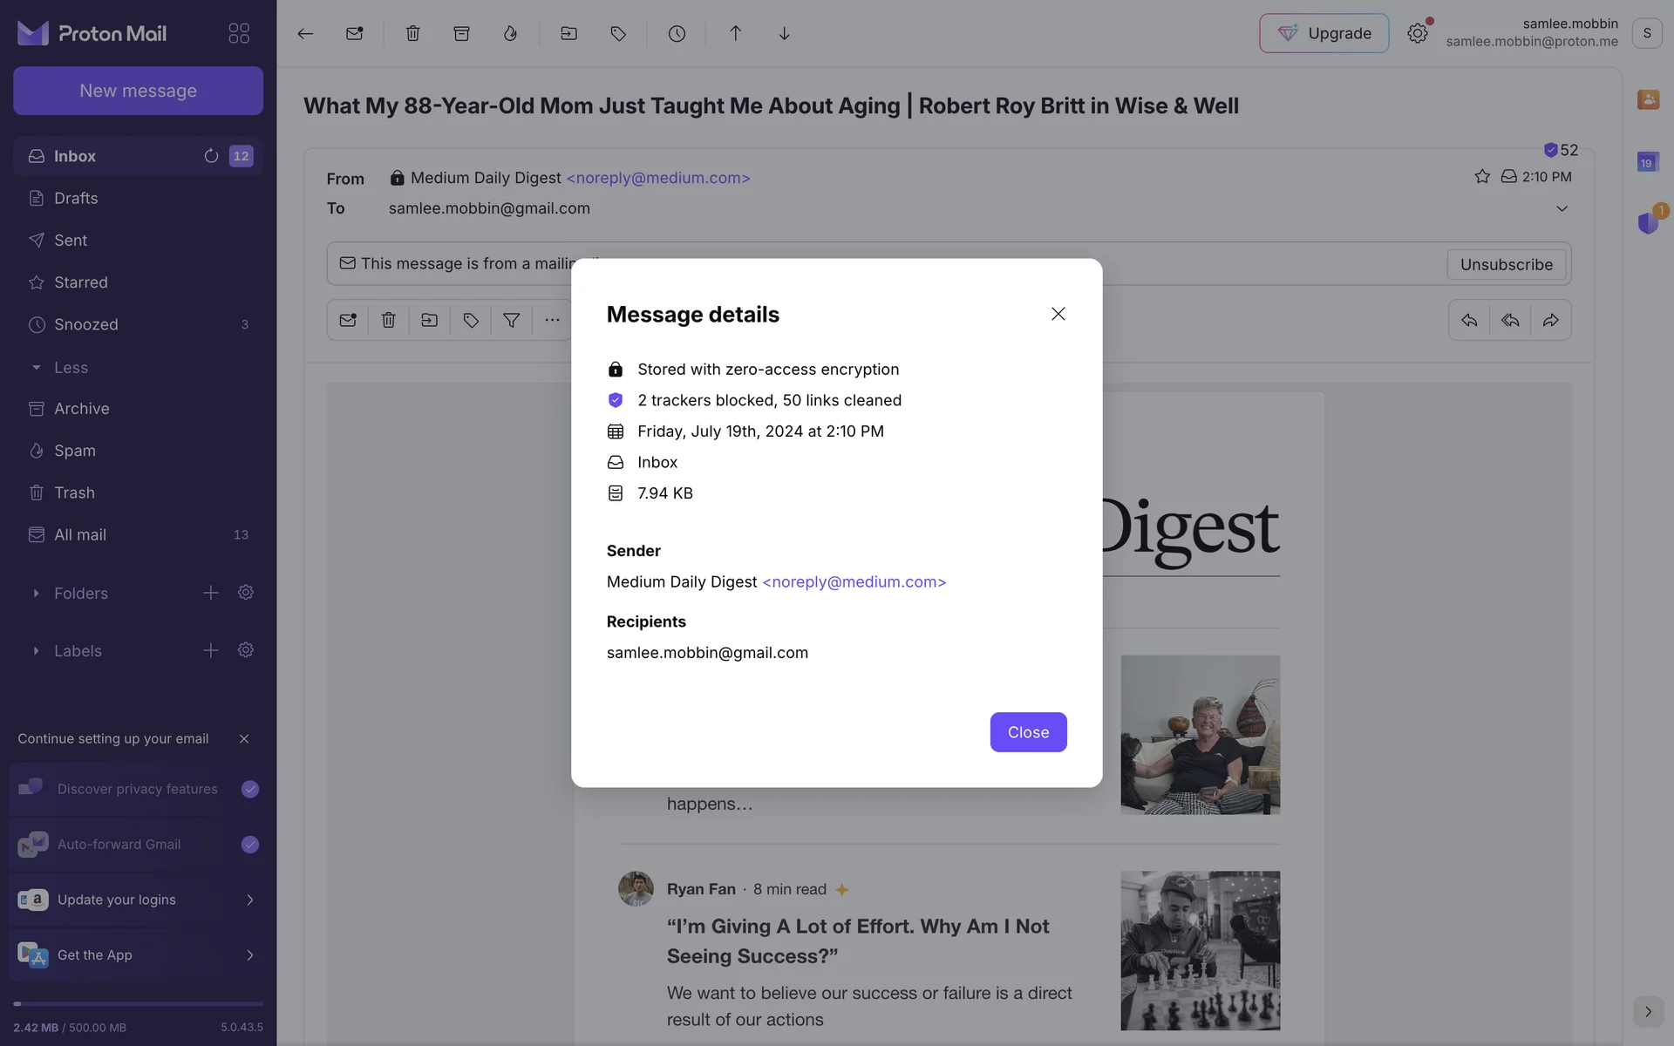The height and width of the screenshot is (1046, 1674).
Task: Click the Move to trash toolbar icon
Action: (412, 33)
